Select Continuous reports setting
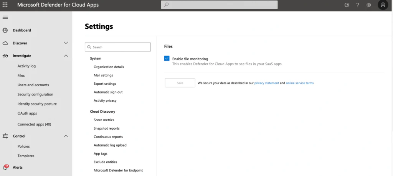 click(x=108, y=137)
